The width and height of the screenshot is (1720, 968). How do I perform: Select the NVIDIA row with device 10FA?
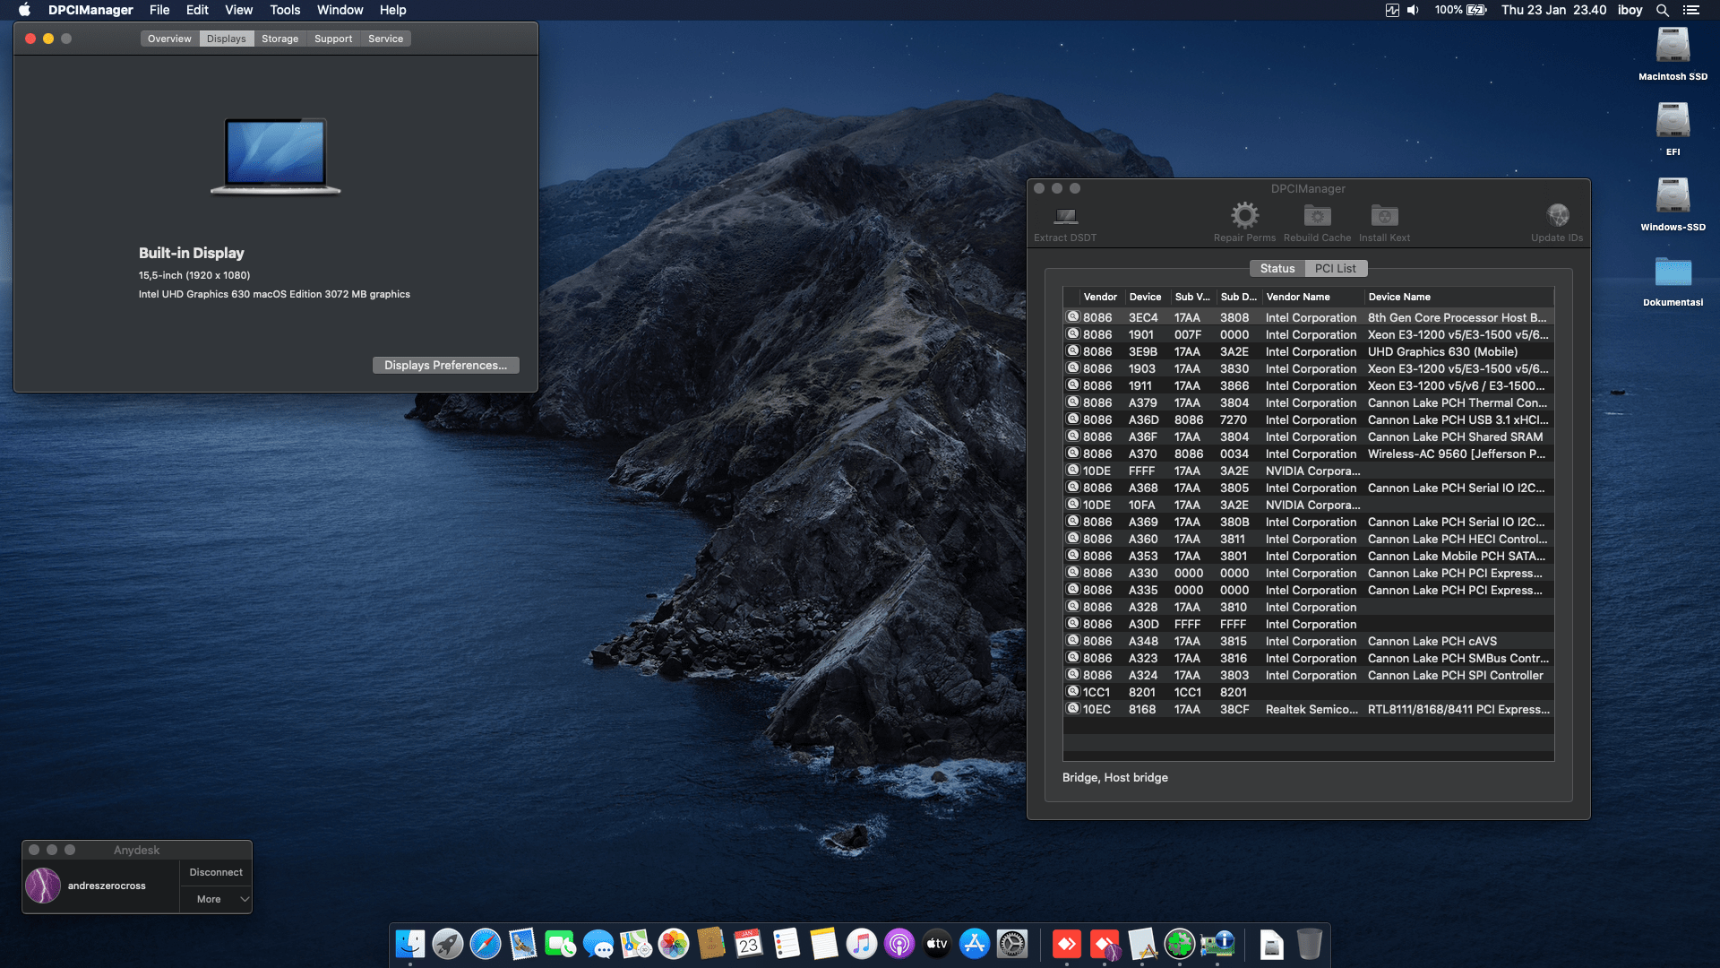1308,505
